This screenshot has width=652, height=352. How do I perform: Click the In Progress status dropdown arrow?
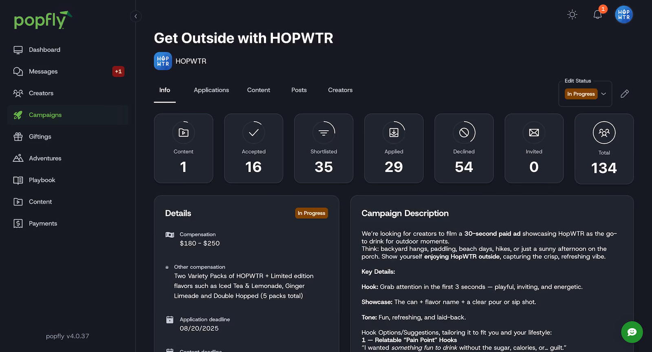pyautogui.click(x=604, y=94)
